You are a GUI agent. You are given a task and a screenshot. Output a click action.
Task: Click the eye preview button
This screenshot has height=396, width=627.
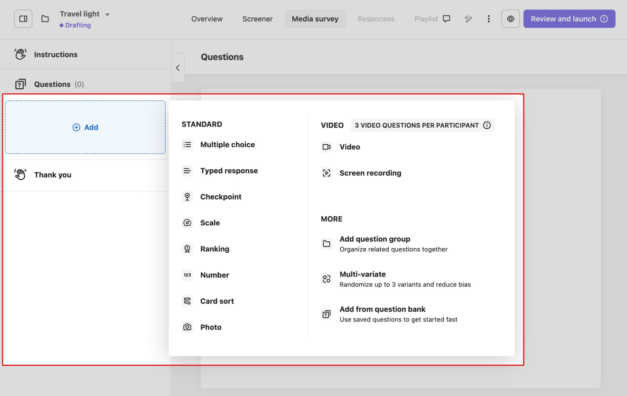click(510, 19)
